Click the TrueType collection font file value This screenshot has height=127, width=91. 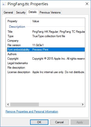(49, 36)
